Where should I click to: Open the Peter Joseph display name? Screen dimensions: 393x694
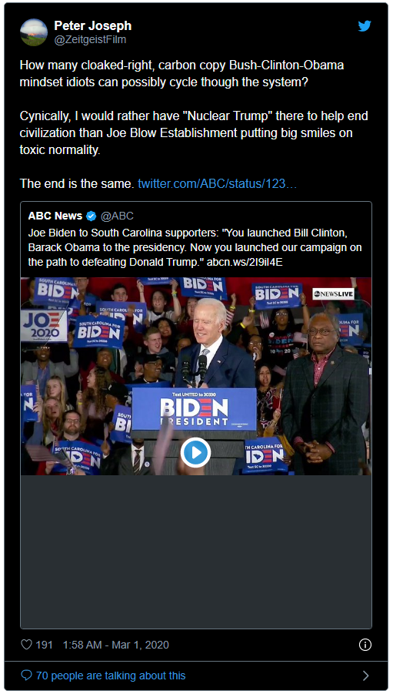pyautogui.click(x=93, y=26)
